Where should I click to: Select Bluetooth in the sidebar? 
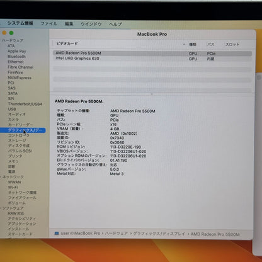16,57
